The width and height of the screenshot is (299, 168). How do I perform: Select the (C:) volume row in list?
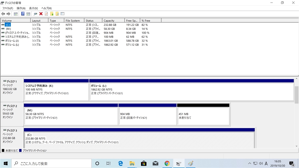[81, 25]
